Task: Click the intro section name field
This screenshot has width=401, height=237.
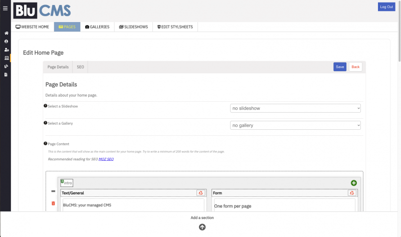Action: point(67,182)
